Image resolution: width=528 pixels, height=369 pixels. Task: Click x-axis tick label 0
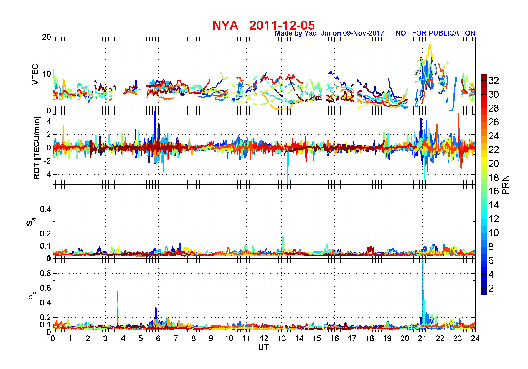(53, 338)
